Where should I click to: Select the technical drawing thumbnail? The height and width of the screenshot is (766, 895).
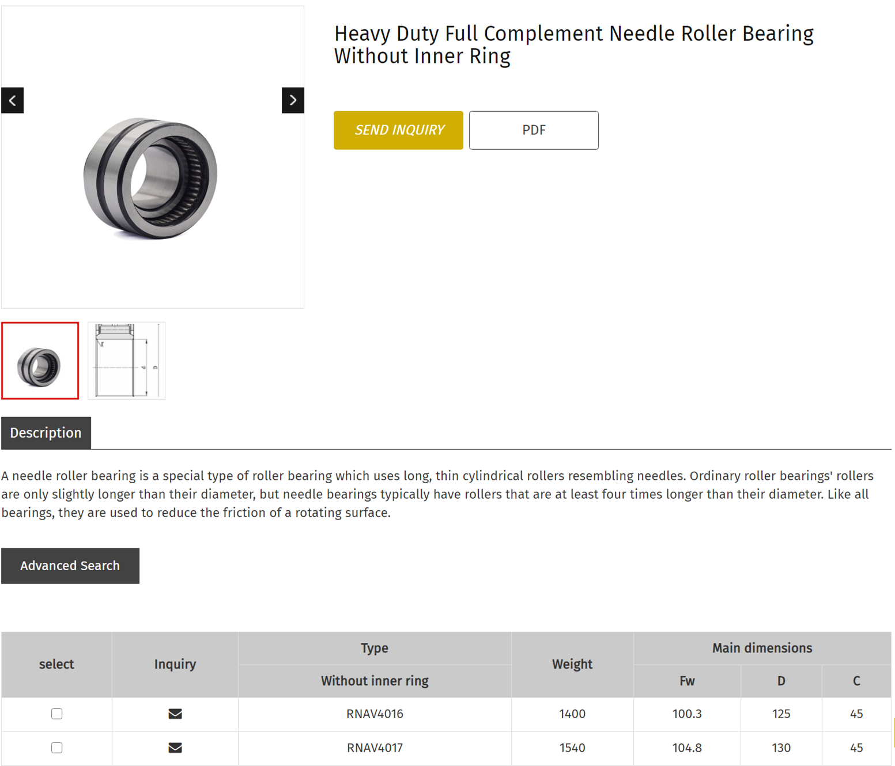[126, 361]
